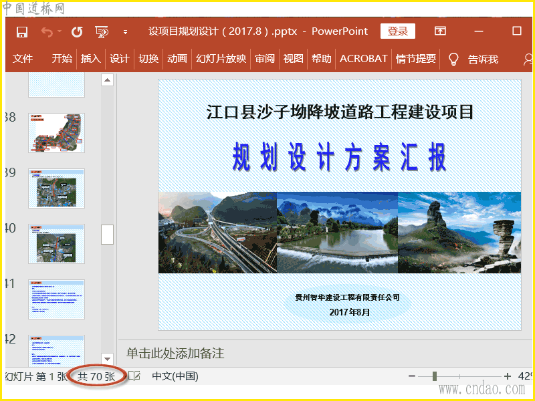Open Customize Quick Access Toolbar dropdown
The image size is (535, 401).
tap(125, 32)
